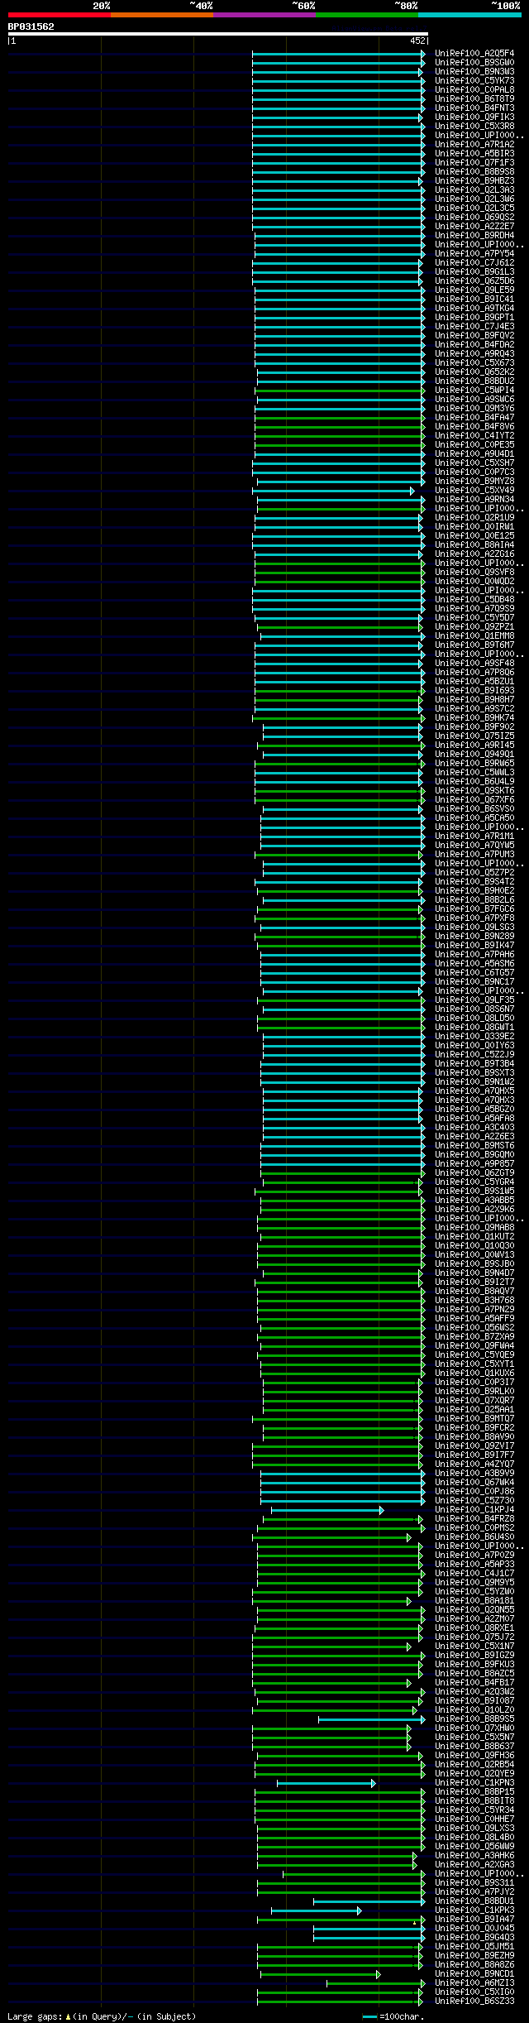529x2023 pixels.
Task: Click the UniRef100_Q9M9Y5 hit name
Action: click(x=474, y=1583)
